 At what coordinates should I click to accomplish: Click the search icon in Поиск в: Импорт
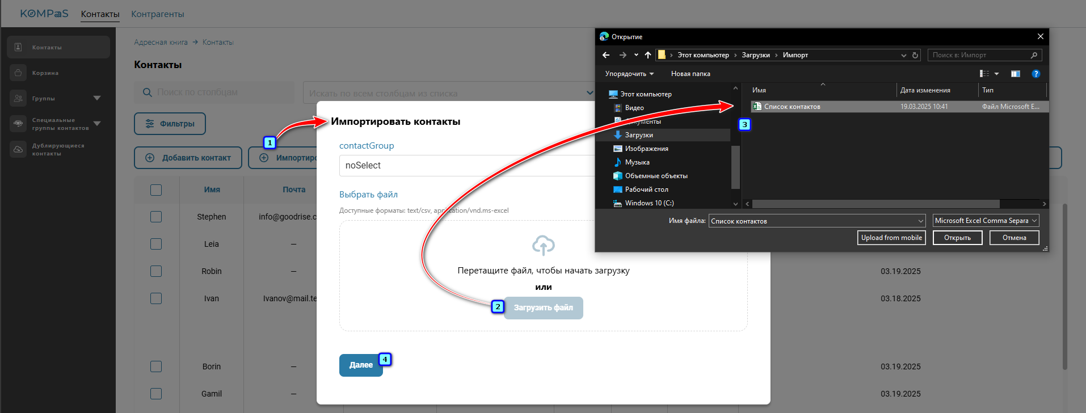tap(1034, 55)
